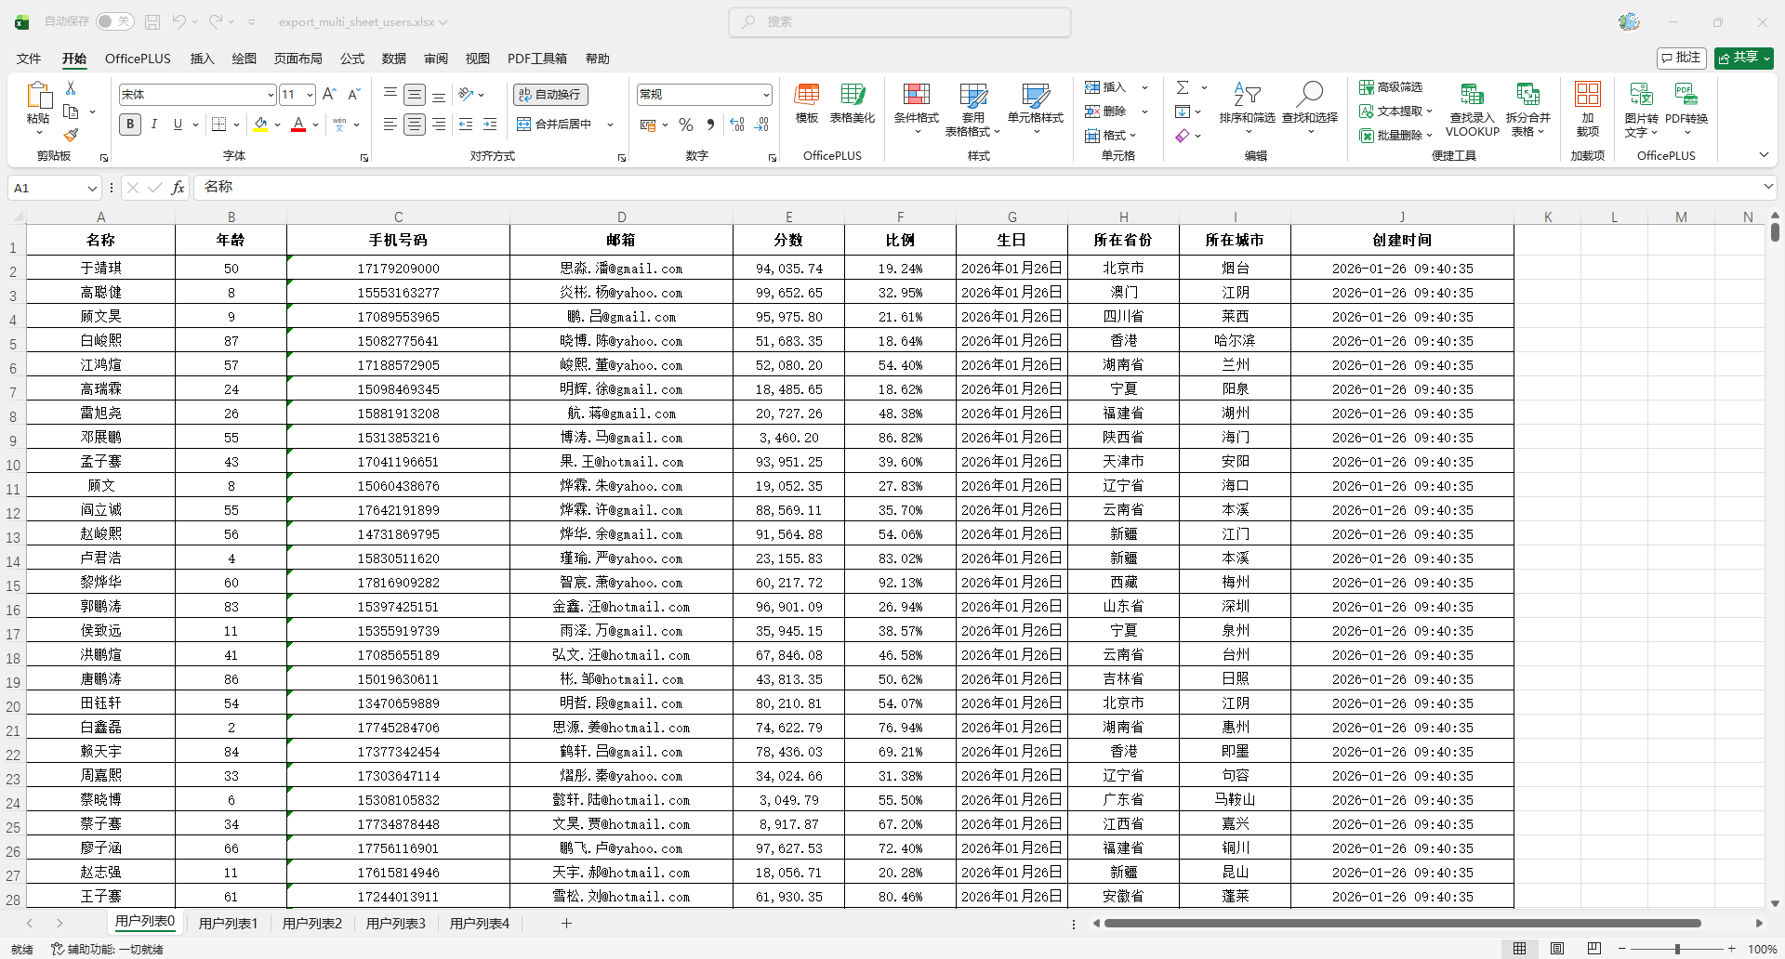Click the Conditional Formatting (条件格式) icon
Screen dimensions: 1785x959
(916, 95)
